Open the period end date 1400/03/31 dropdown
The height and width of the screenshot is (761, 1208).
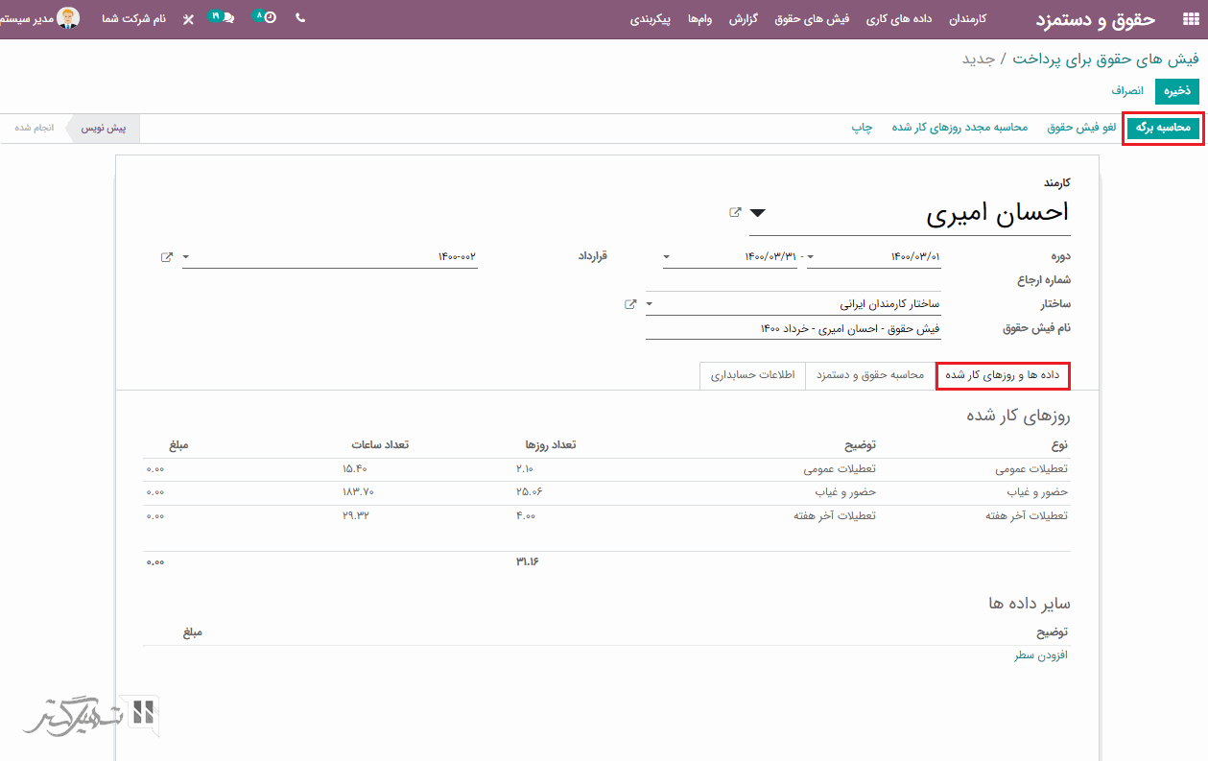coord(667,257)
